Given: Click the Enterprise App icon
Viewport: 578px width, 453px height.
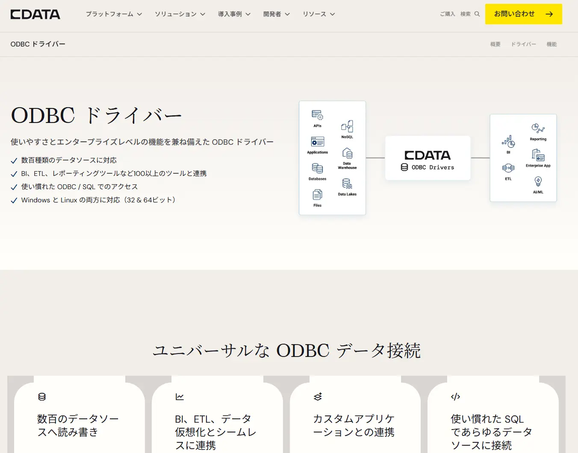Looking at the screenshot, I should click(538, 155).
